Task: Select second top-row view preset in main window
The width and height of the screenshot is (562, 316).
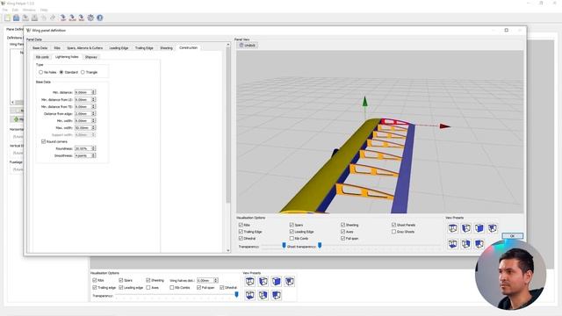Action: click(263, 282)
